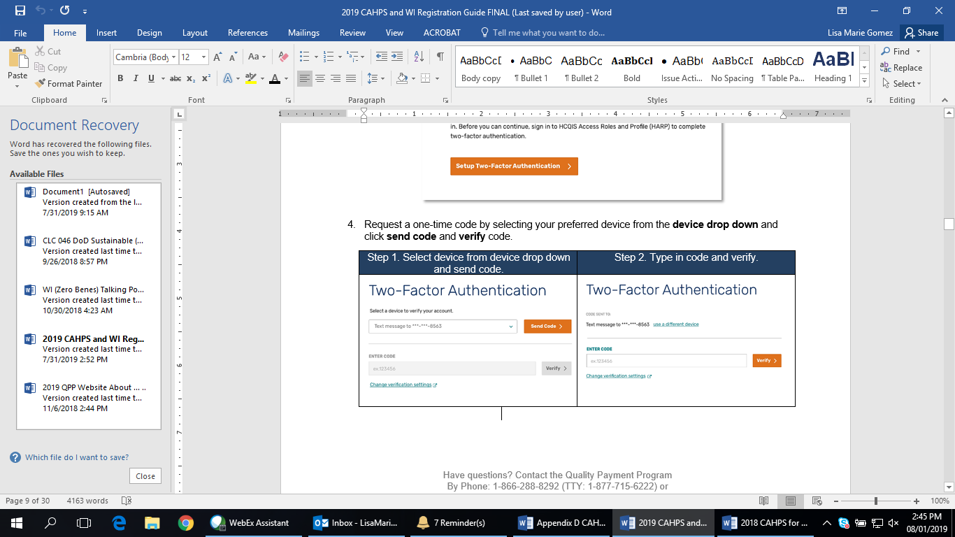Click the zoom slider in the status bar
Image resolution: width=955 pixels, height=537 pixels.
pos(876,501)
